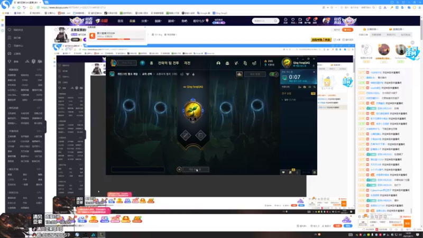Open the League client Collection icon
Viewport: 423px width, 238px height.
tap(227, 63)
